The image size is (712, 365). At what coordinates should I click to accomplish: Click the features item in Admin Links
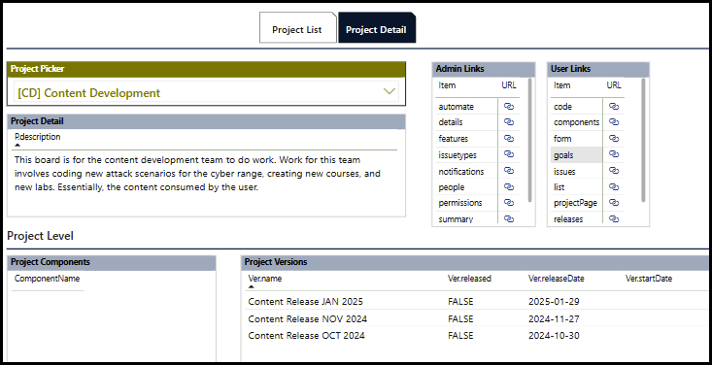pyautogui.click(x=454, y=139)
